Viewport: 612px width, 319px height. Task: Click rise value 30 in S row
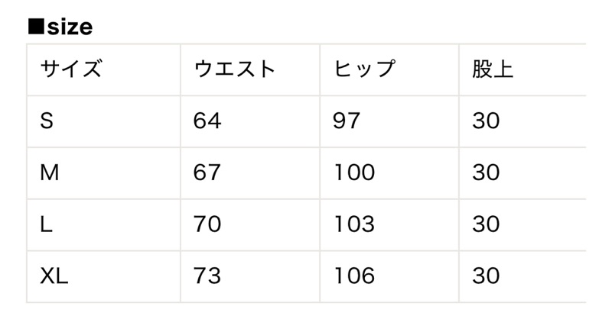[x=486, y=121]
